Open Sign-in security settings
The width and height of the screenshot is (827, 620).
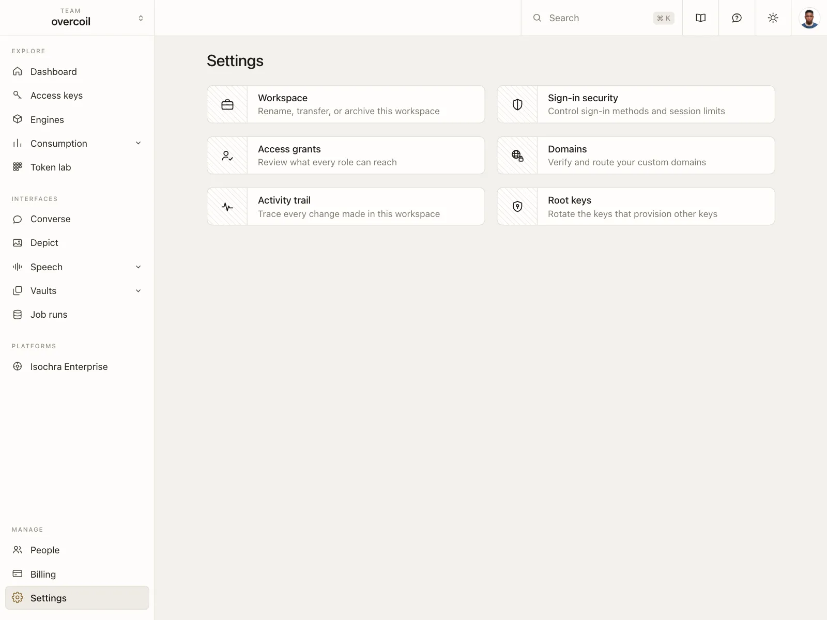click(x=636, y=104)
